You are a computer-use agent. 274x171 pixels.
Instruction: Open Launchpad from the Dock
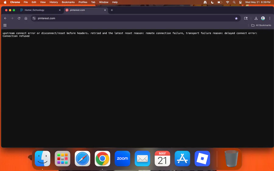point(62,159)
